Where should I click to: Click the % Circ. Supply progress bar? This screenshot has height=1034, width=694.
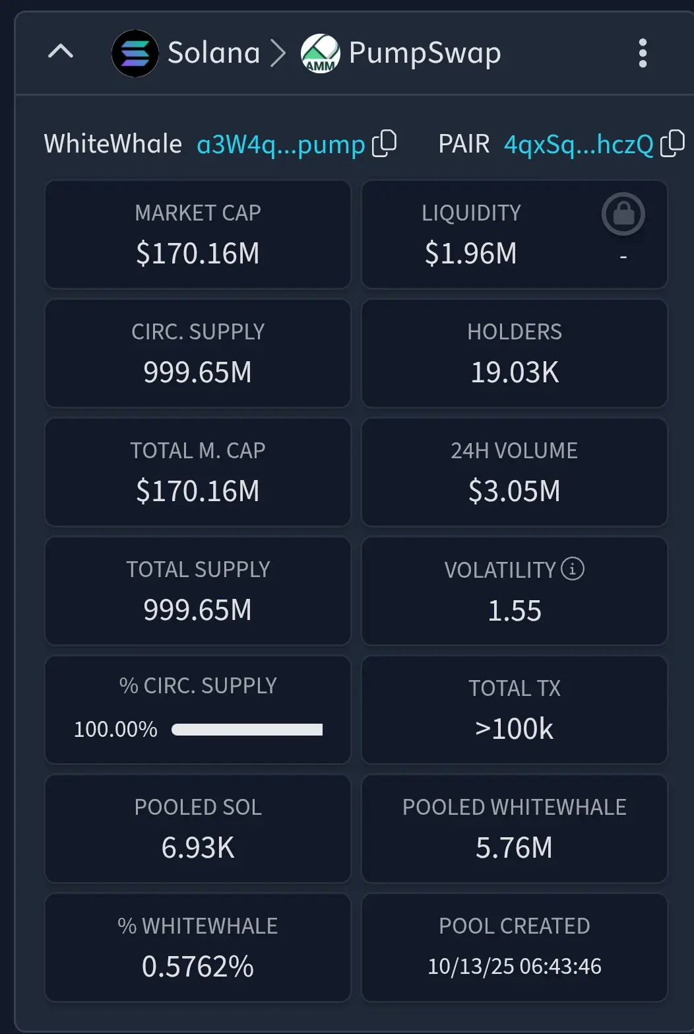(247, 730)
